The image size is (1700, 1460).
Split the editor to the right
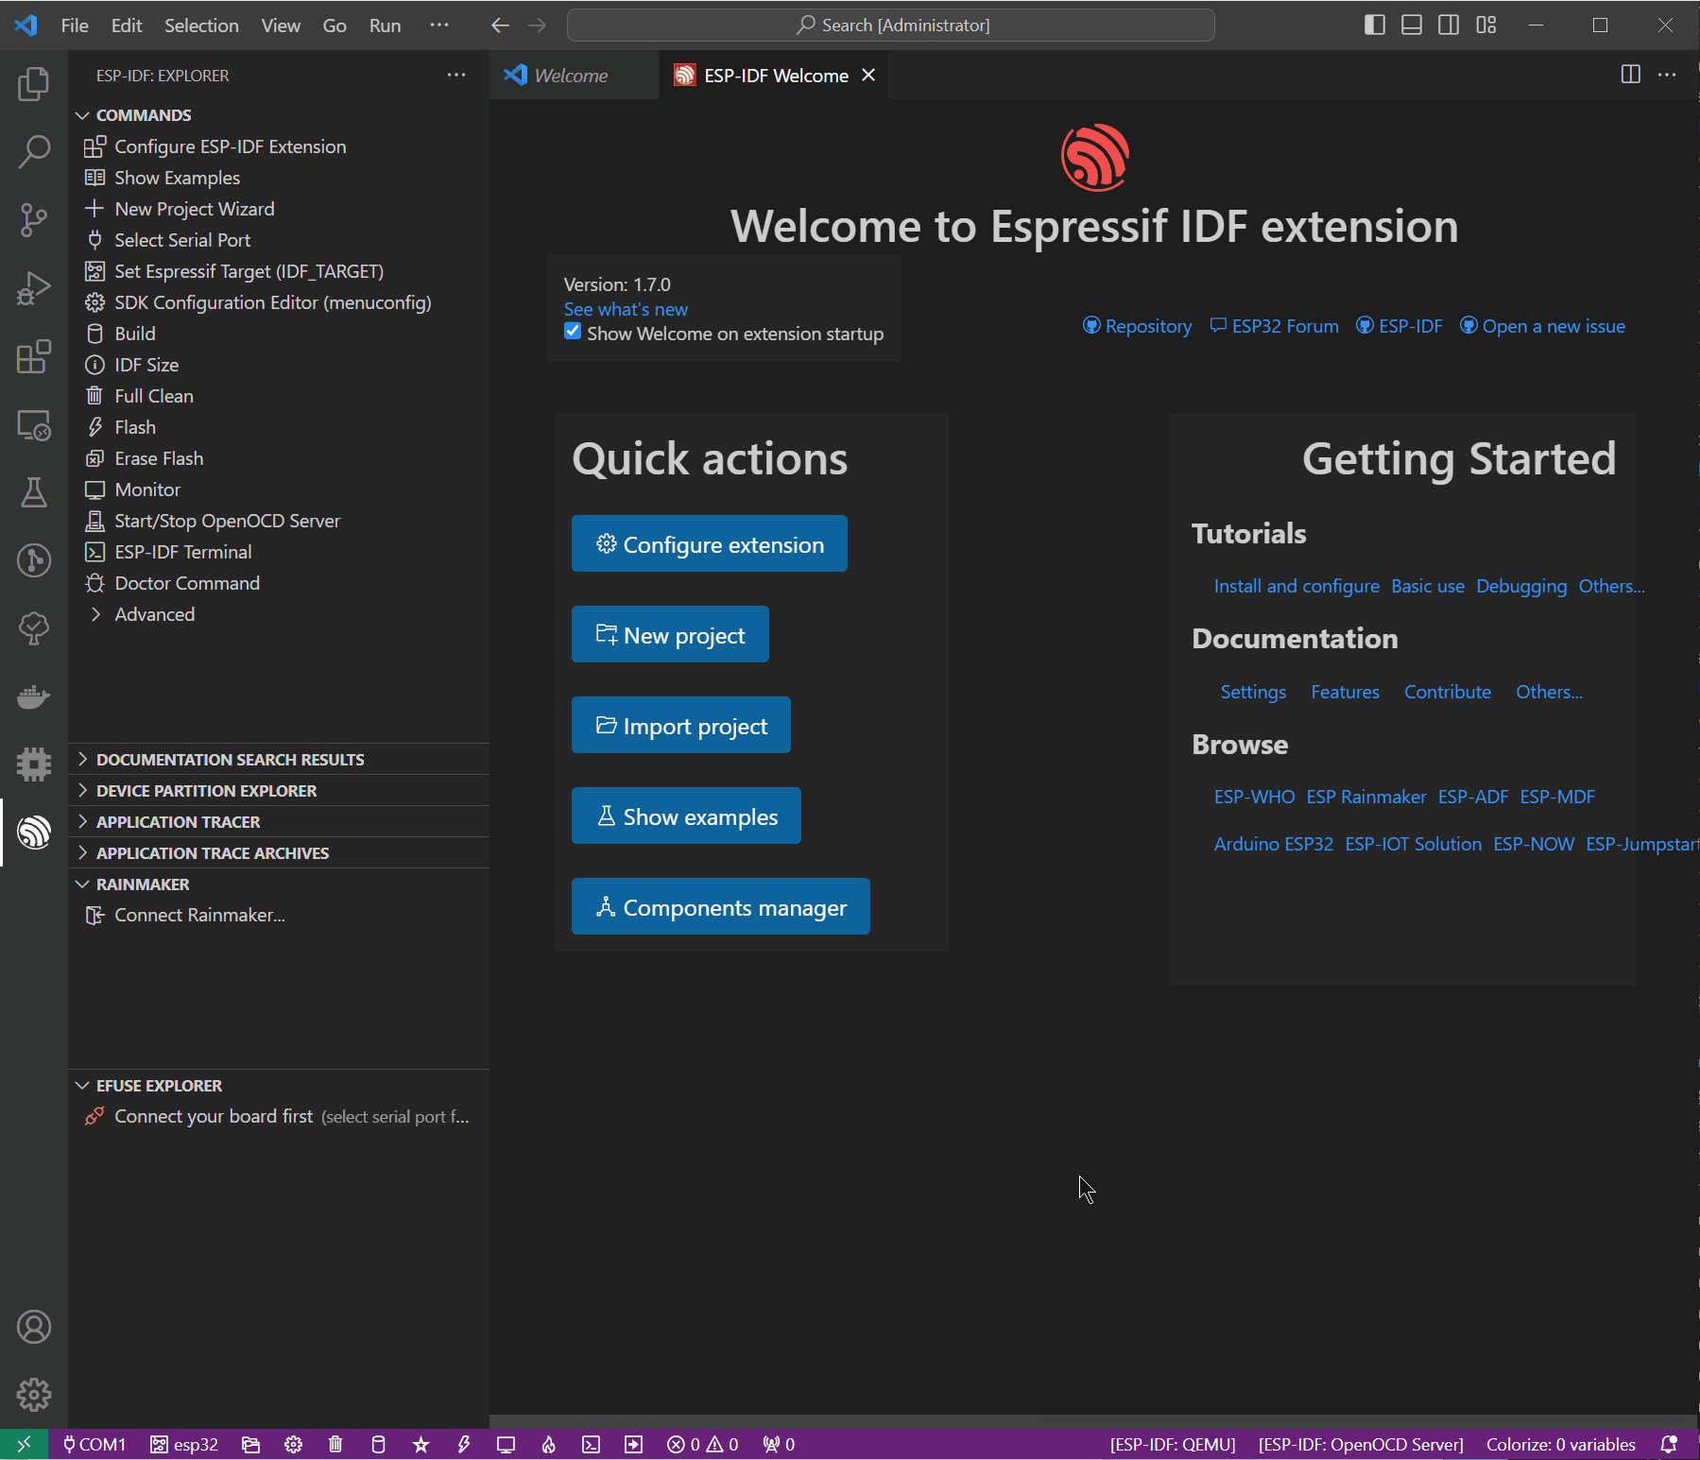point(1630,75)
